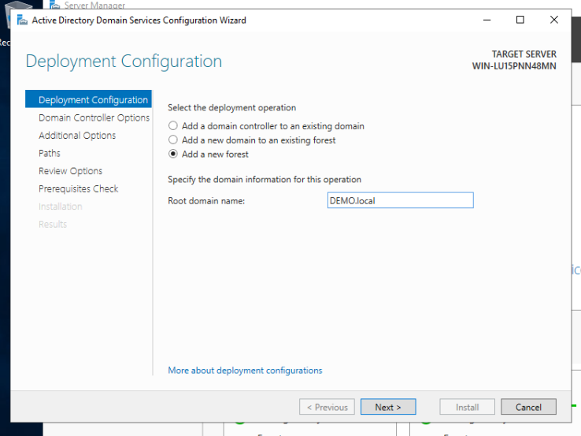Open the Paths step in the sidebar

coord(50,153)
